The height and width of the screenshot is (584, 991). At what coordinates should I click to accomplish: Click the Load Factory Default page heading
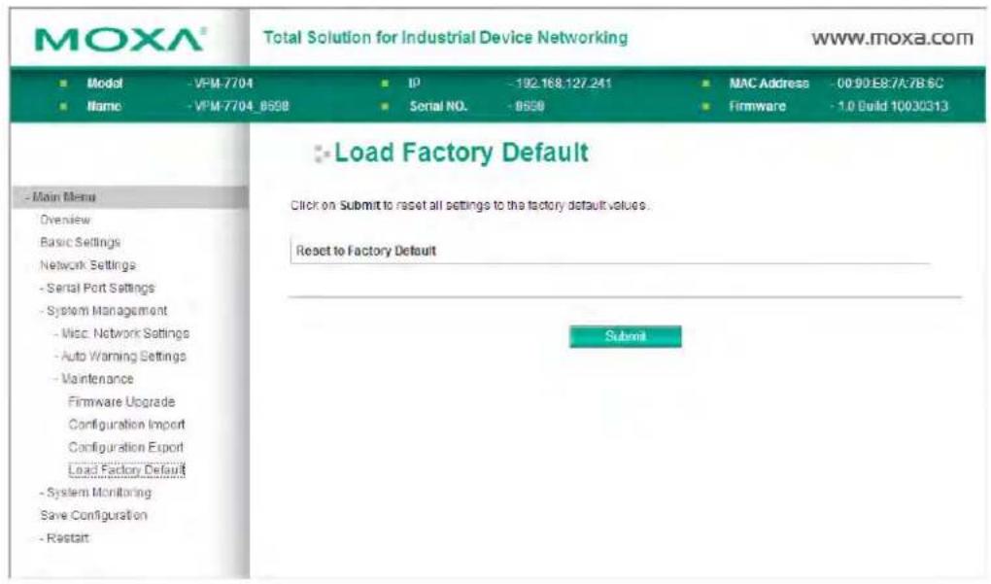point(461,153)
